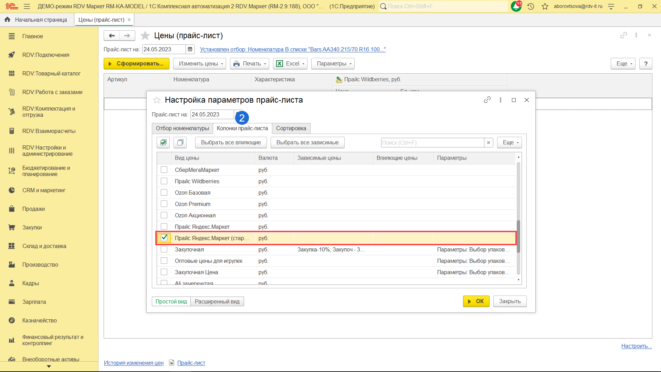Open История изменения цен link

[x=134, y=363]
